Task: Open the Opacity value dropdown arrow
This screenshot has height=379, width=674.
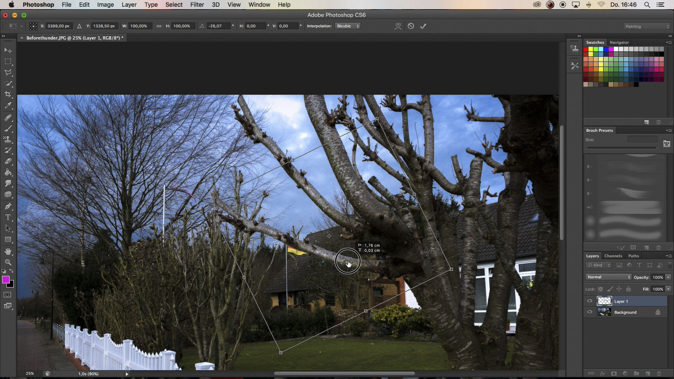Action: [x=668, y=277]
